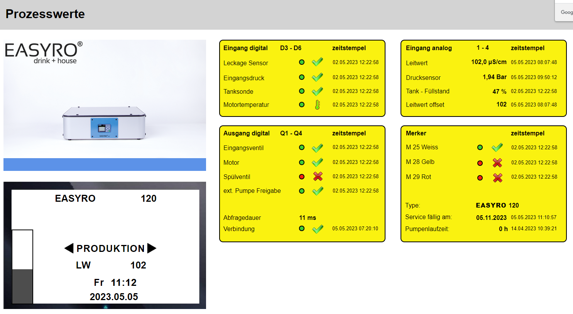Click the Eingang analog panel header
This screenshot has width=573, height=314.
point(429,48)
